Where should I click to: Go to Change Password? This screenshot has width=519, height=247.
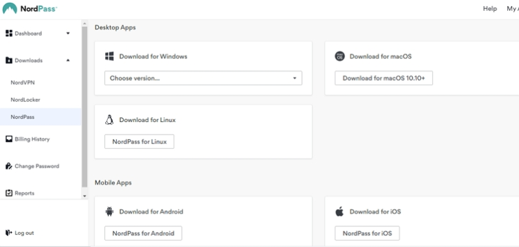[36, 166]
